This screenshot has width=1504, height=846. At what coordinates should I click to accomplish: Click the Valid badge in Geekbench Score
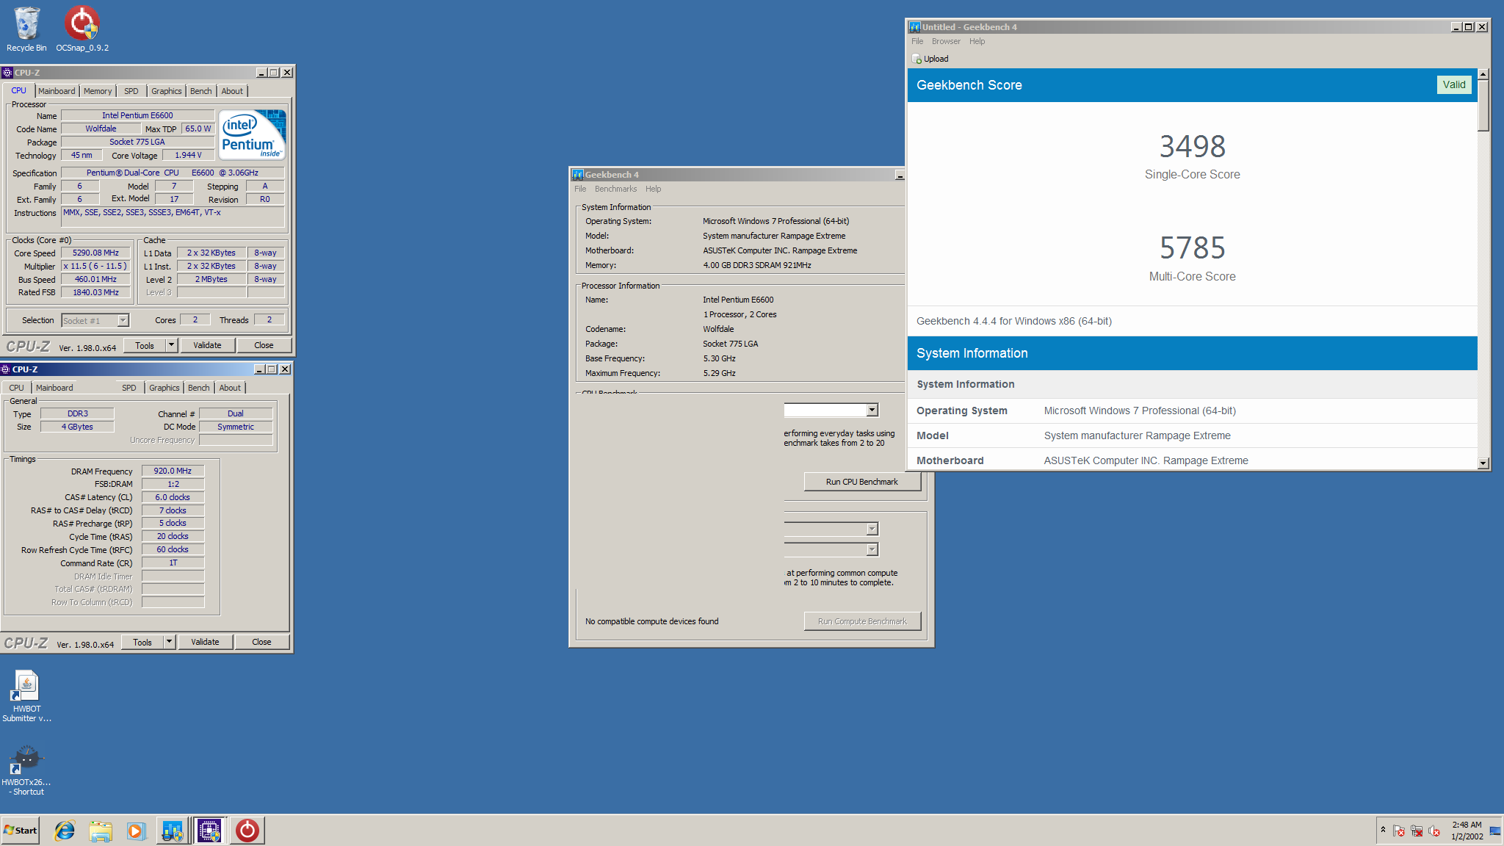pos(1454,84)
